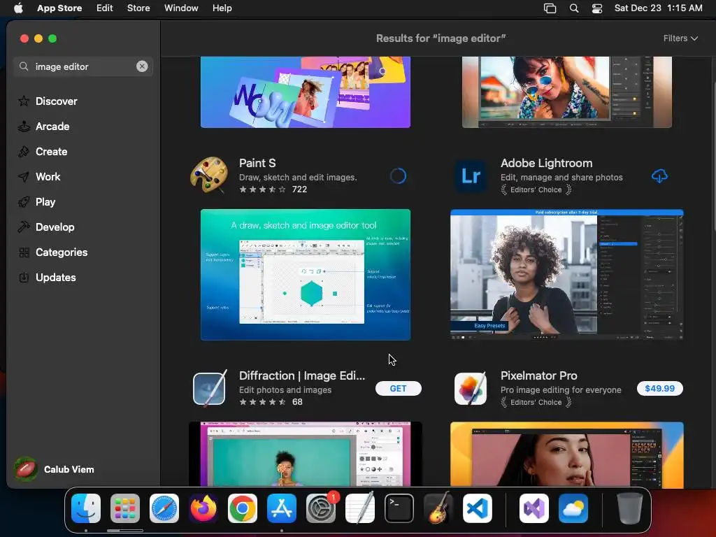Click the App Store icon in the Dock

281,508
